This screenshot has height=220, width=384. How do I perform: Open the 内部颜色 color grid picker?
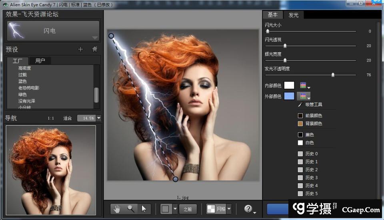(304, 85)
